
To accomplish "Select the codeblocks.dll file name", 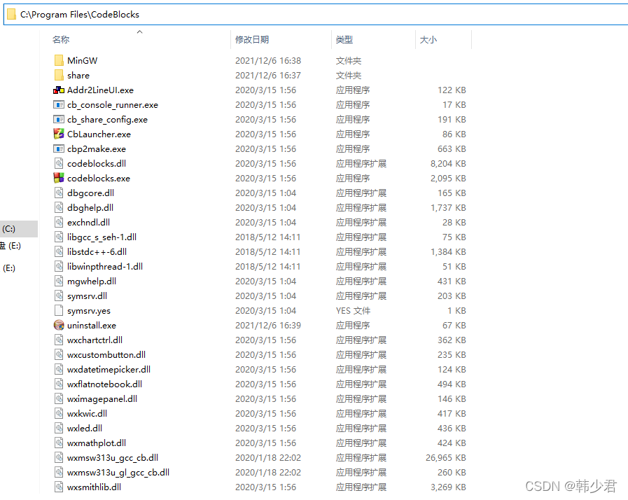I will tap(97, 163).
